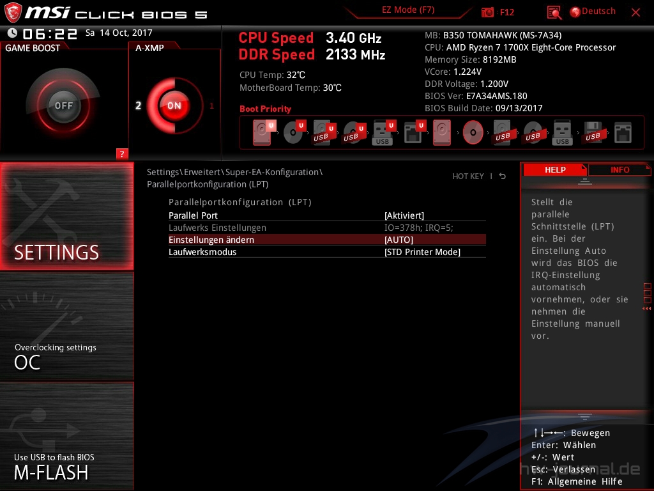Select the first UEFI hard disk boot device
The width and height of the screenshot is (654, 491).
[x=264, y=132]
